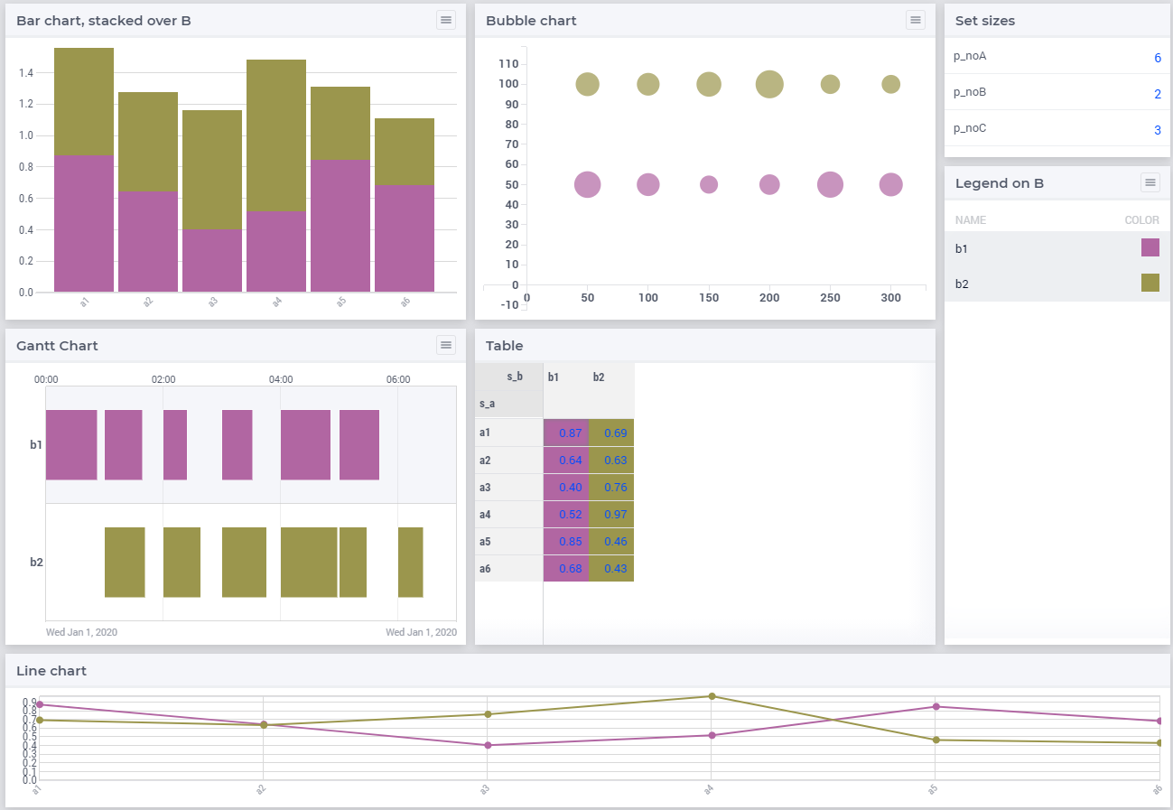Select the olive line point at a4
1173x810 pixels.
[712, 696]
